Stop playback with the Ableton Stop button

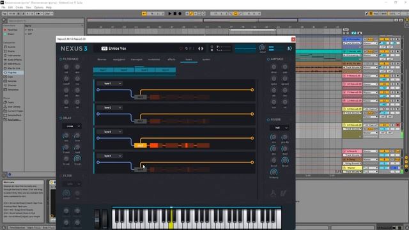[x=175, y=13]
